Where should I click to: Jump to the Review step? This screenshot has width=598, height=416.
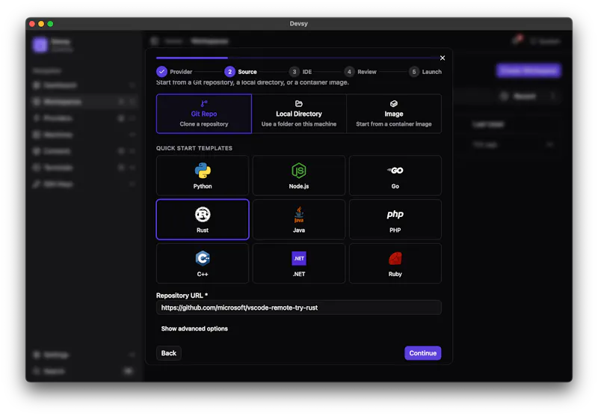(x=360, y=72)
